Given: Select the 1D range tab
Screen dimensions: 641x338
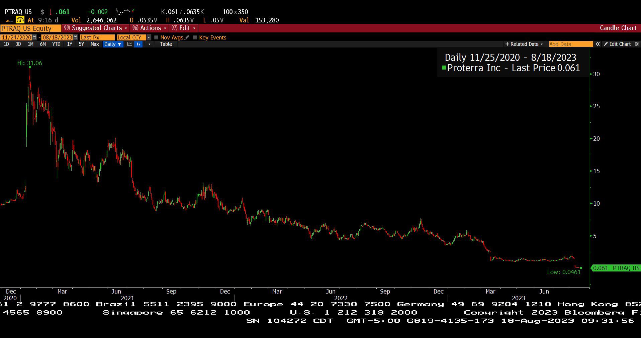Looking at the screenshot, I should (x=6, y=44).
